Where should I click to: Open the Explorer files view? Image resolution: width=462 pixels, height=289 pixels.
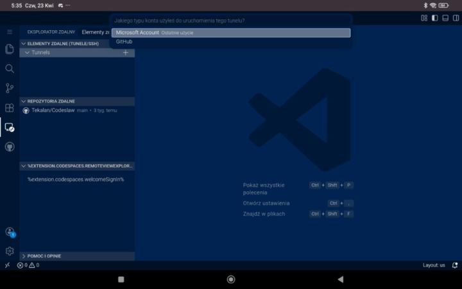pyautogui.click(x=10, y=49)
